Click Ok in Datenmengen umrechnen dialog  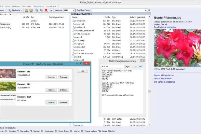[x=141, y=67]
